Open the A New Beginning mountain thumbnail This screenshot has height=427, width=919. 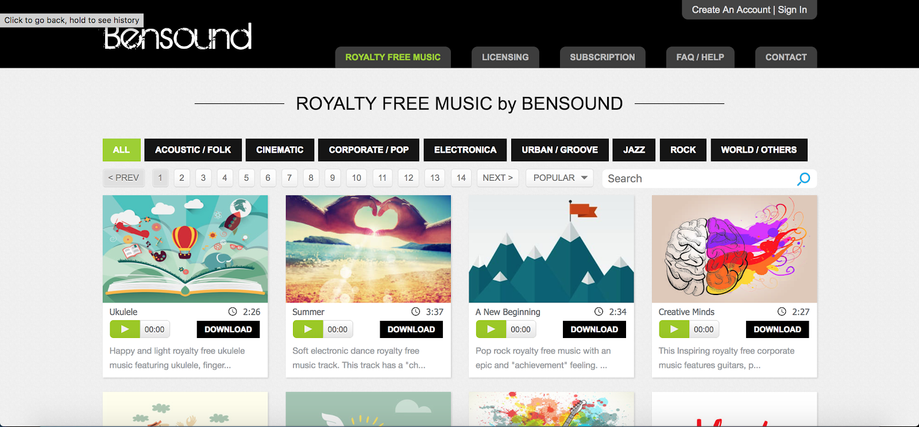(551, 249)
